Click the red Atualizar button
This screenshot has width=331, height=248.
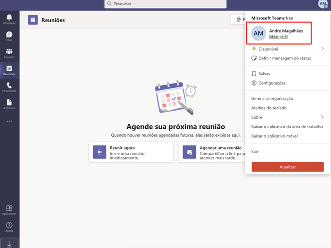click(x=287, y=167)
